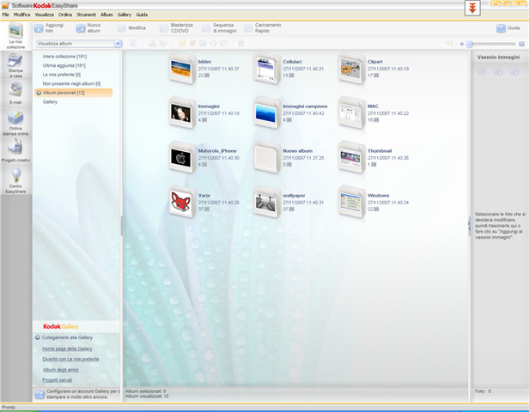Select the Clipart album thumbnail
This screenshot has width=529, height=412.
351,69
